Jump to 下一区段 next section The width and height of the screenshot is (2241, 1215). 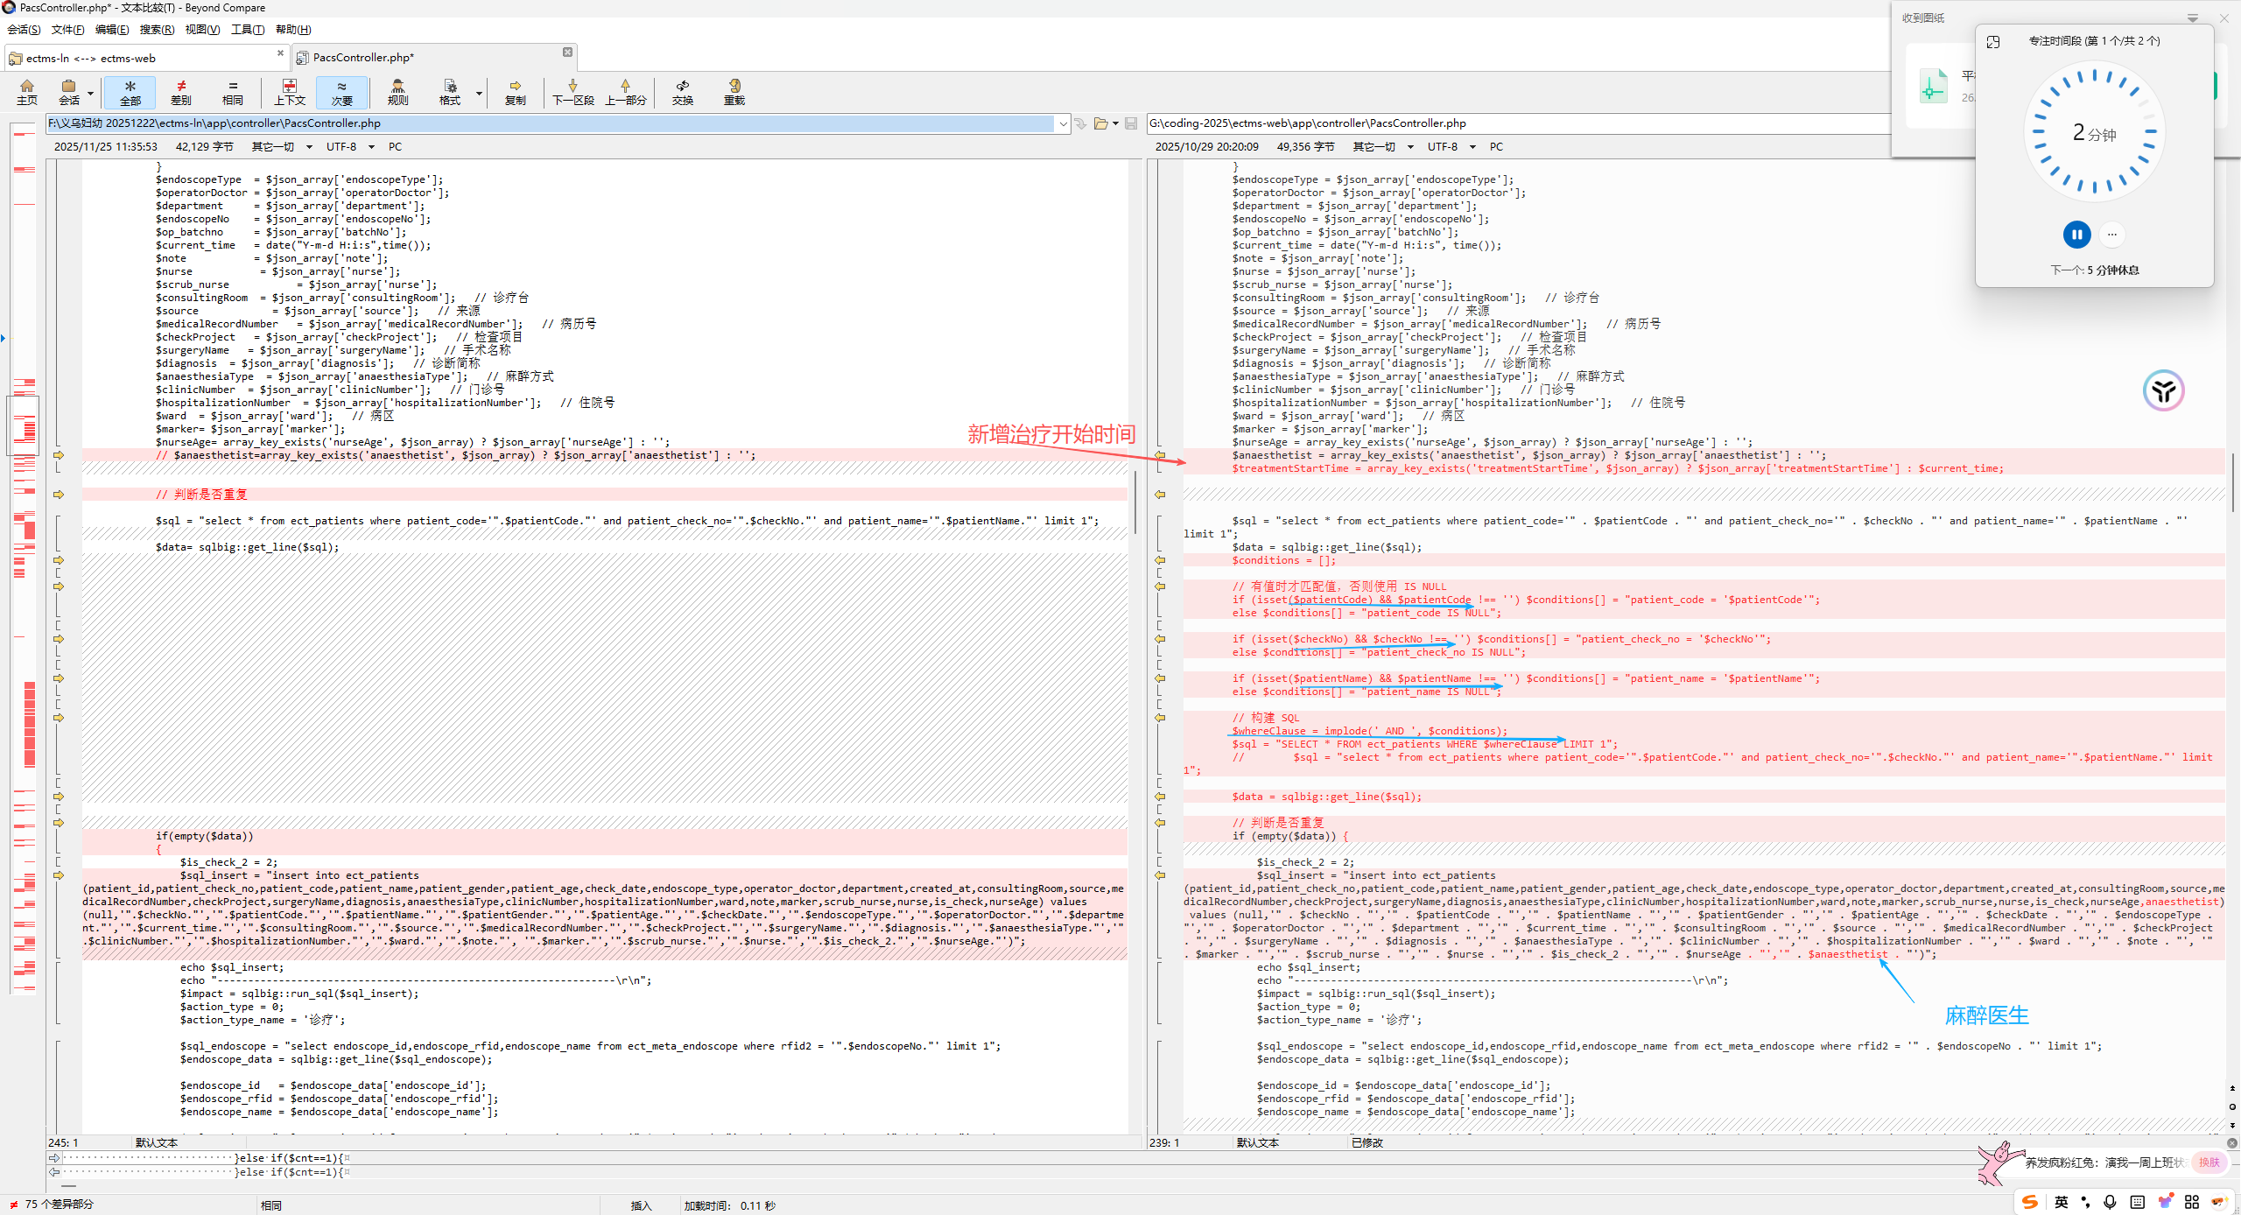click(573, 92)
